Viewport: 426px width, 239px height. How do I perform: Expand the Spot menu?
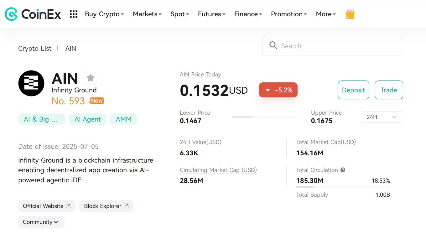coord(180,14)
